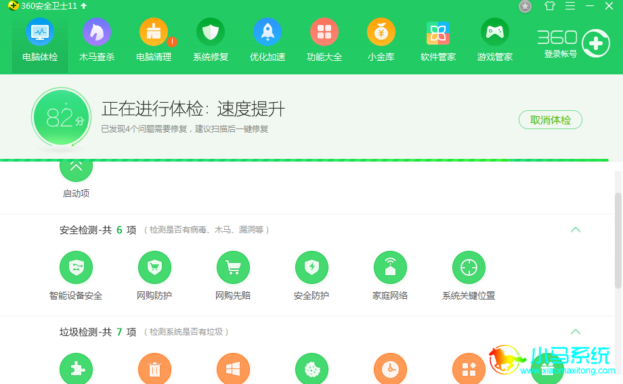The width and height of the screenshot is (623, 384).
Task: Click the orange Windows logo icon
Action: 233,368
